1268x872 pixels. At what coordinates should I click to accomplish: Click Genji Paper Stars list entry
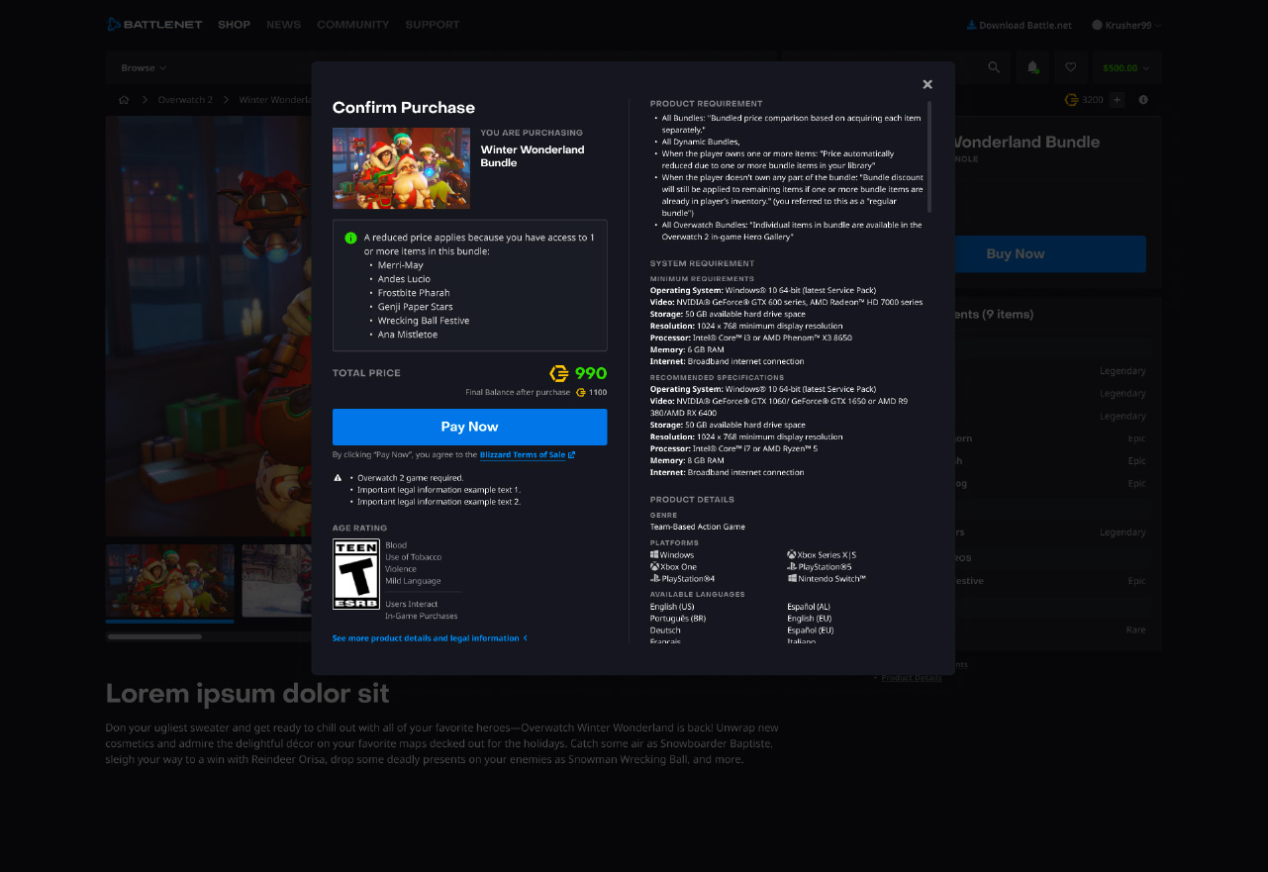point(416,307)
